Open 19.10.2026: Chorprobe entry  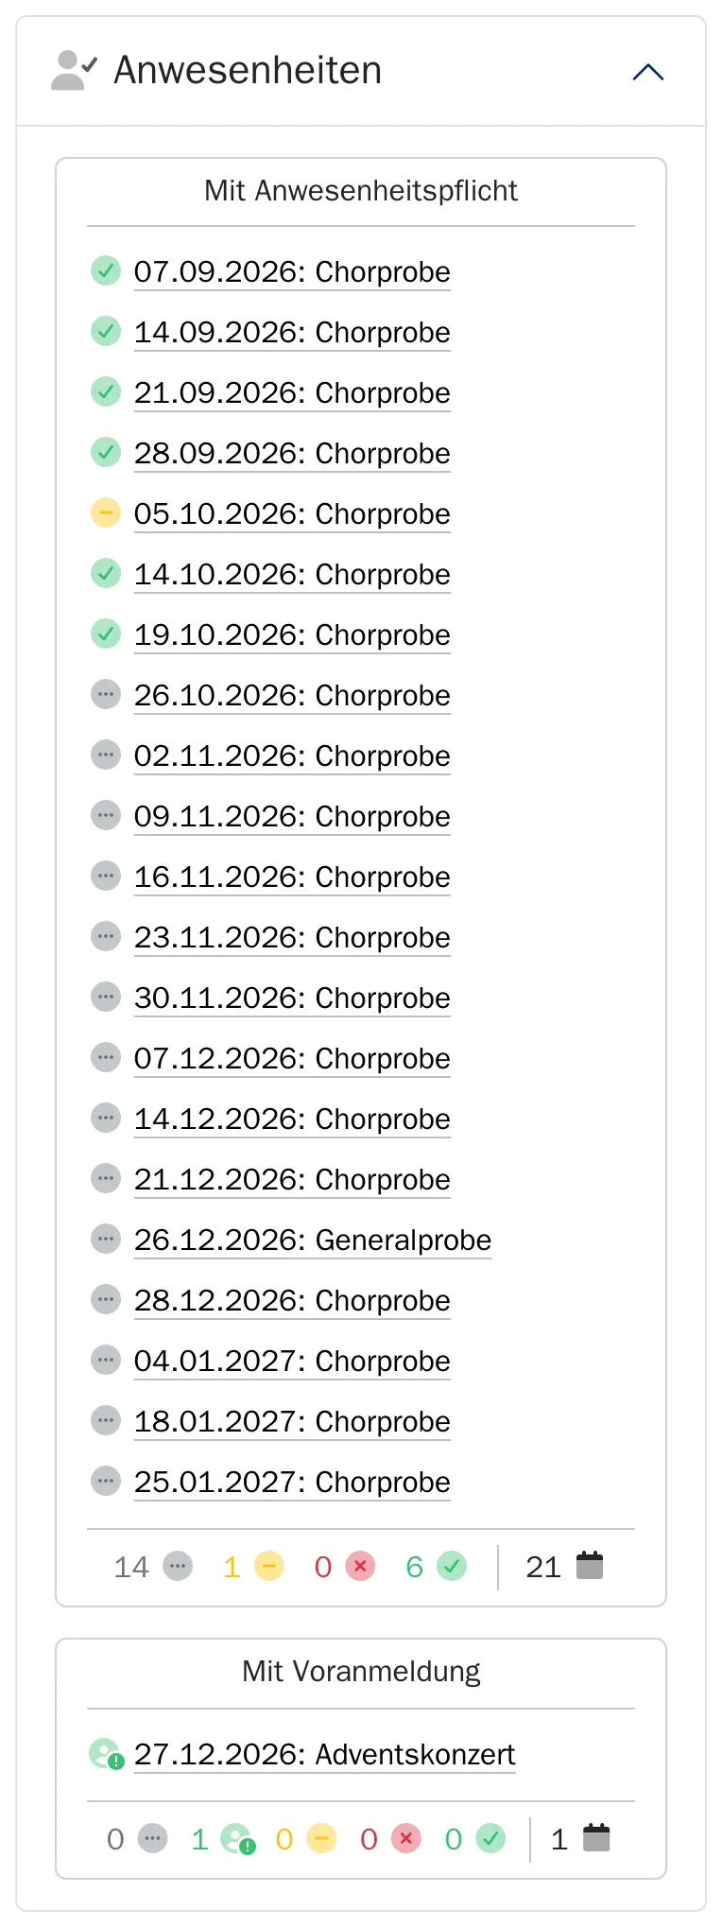[x=292, y=634]
